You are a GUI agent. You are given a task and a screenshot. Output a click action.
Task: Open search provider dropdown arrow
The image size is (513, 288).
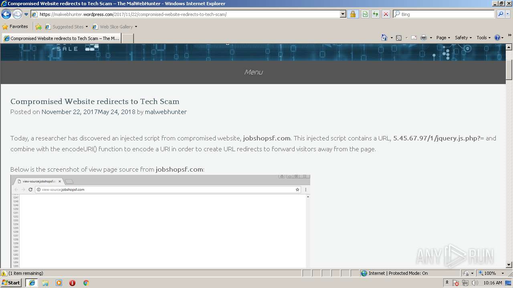[508, 14]
